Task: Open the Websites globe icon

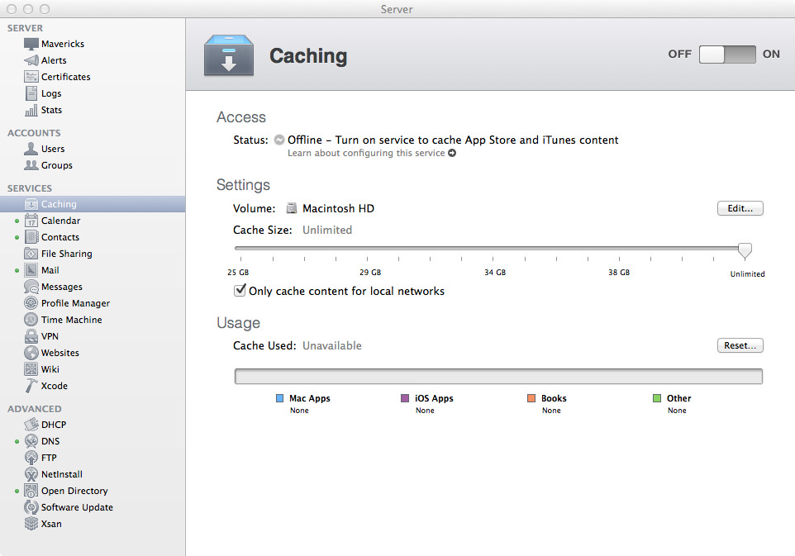Action: pos(31,353)
